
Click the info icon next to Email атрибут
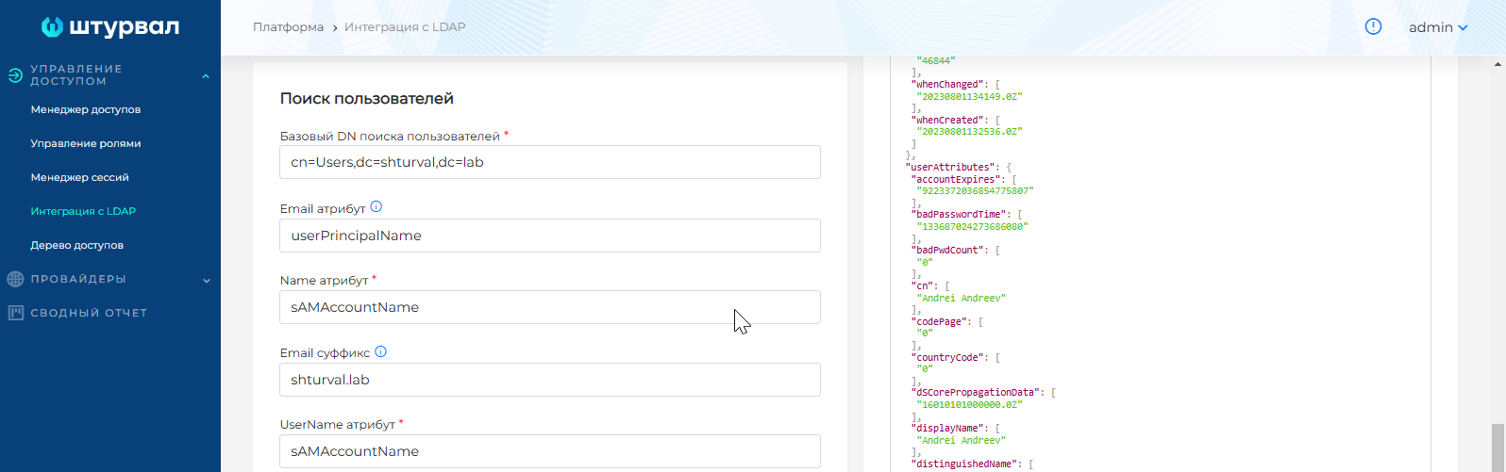pyautogui.click(x=376, y=207)
